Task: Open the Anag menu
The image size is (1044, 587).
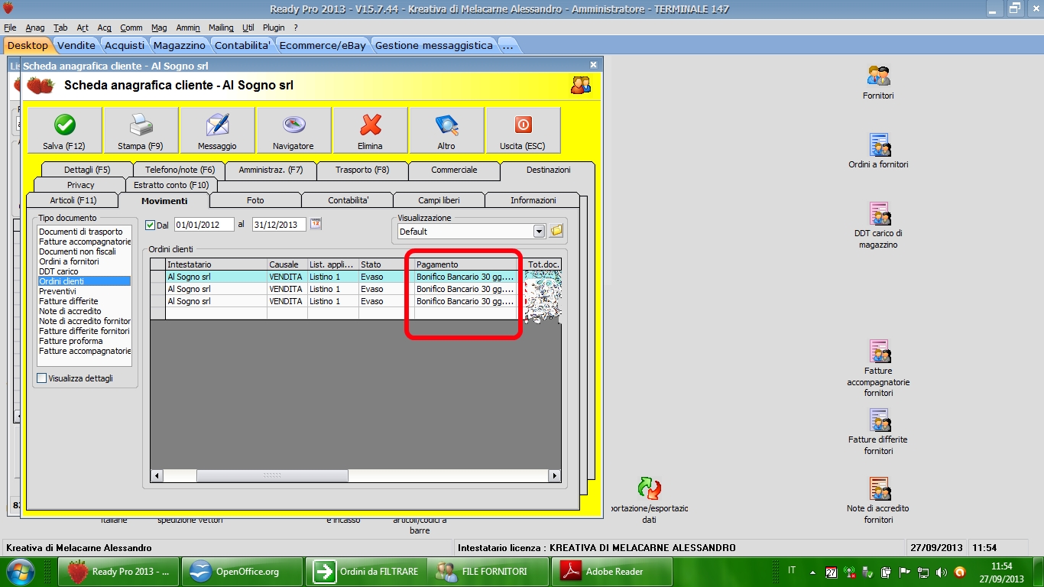Action: (x=35, y=28)
